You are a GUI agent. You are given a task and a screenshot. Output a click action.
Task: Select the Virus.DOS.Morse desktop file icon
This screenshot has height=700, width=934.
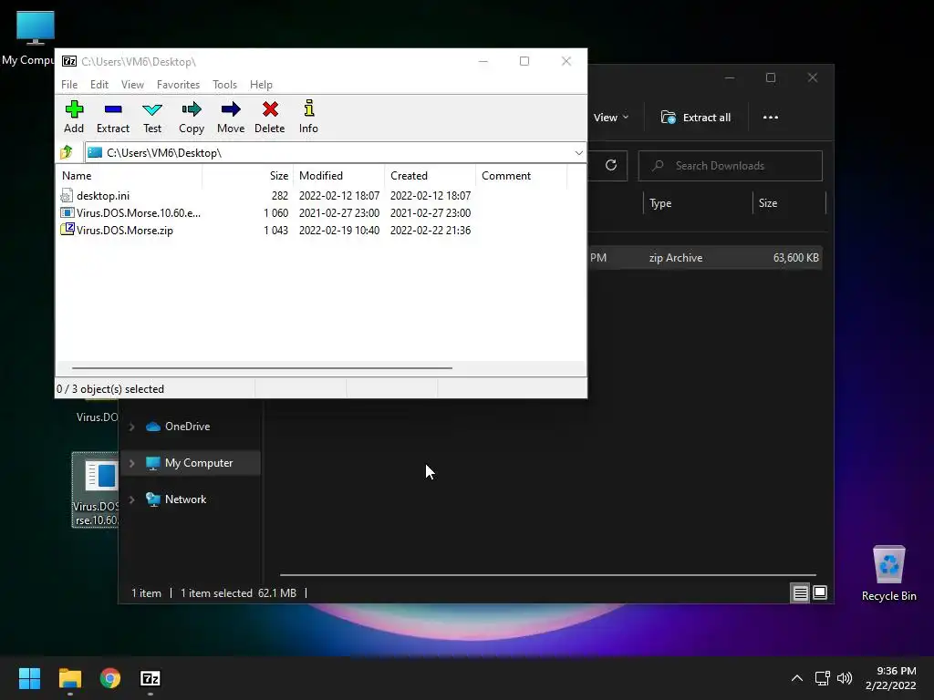pyautogui.click(x=95, y=489)
